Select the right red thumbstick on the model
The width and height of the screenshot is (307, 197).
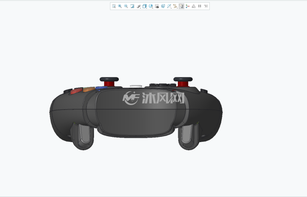tap(183, 82)
